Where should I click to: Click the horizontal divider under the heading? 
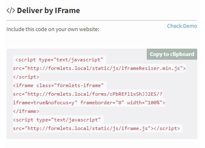[102, 20]
